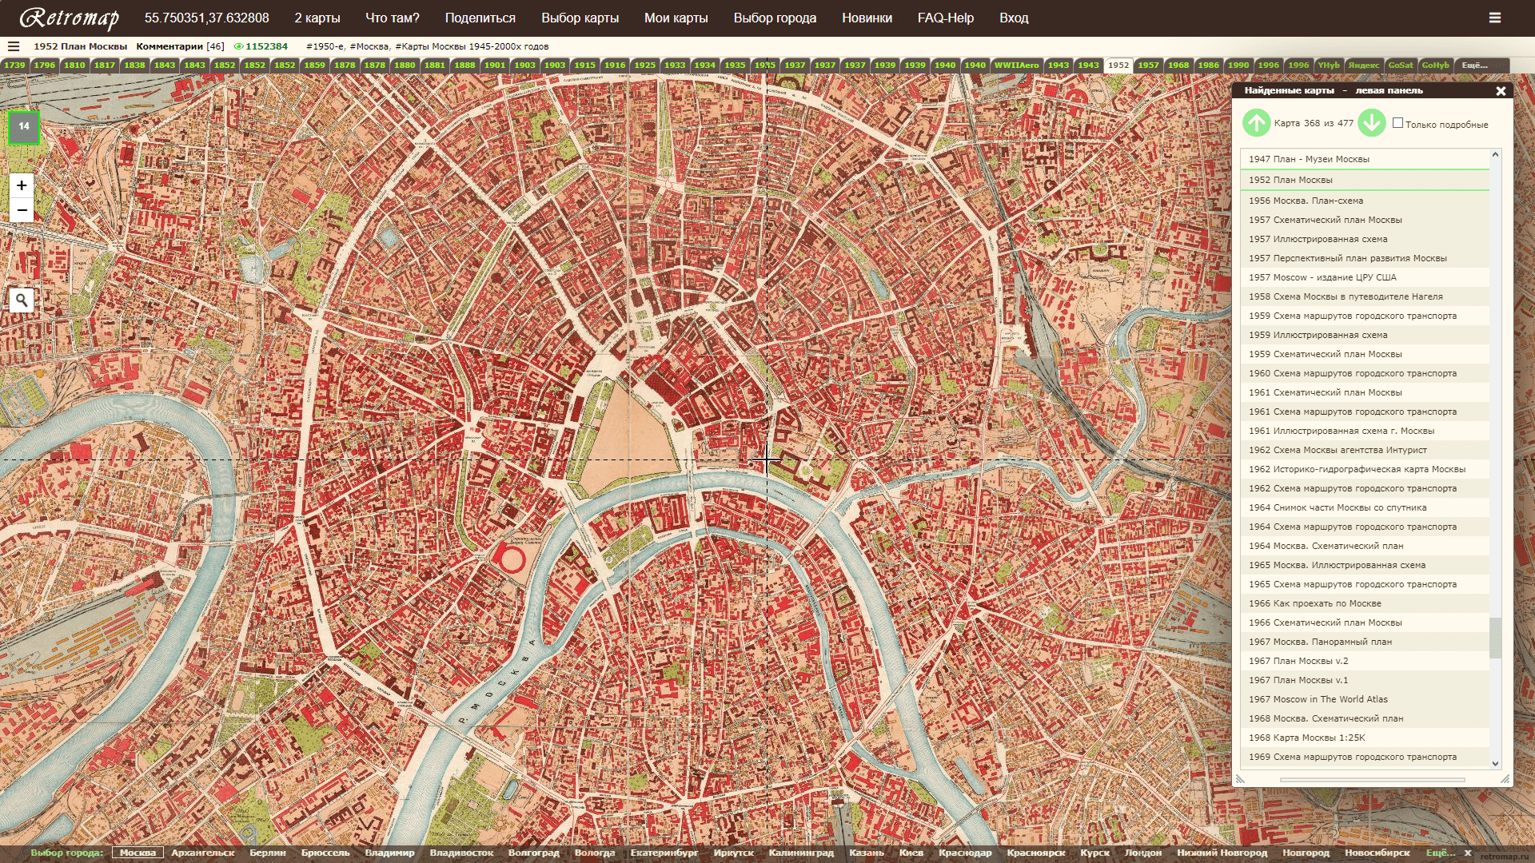
Task: Select the 'Яндекс' map tab
Action: click(1363, 66)
